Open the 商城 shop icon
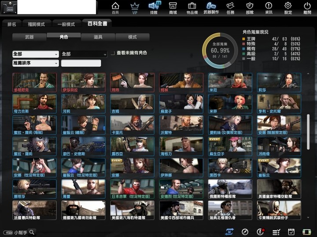The height and width of the screenshot is (237, 317). [173, 7]
